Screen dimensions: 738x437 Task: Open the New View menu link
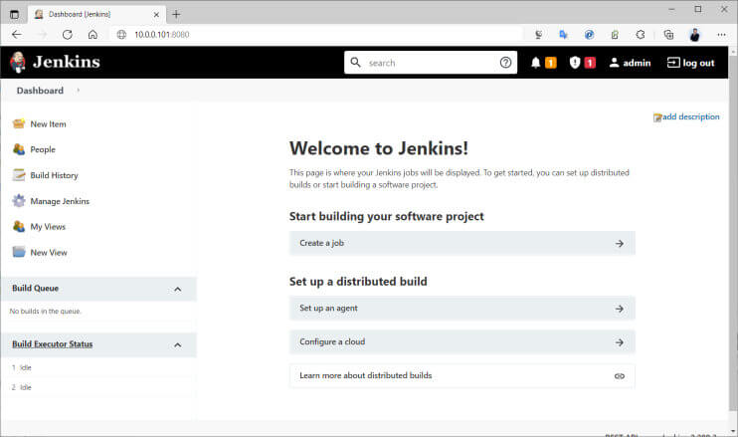(x=49, y=252)
